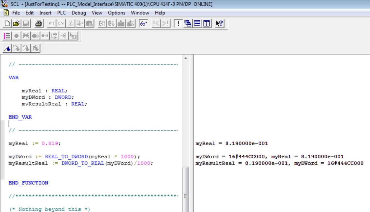Click the Undo arrow icon

tap(51, 23)
